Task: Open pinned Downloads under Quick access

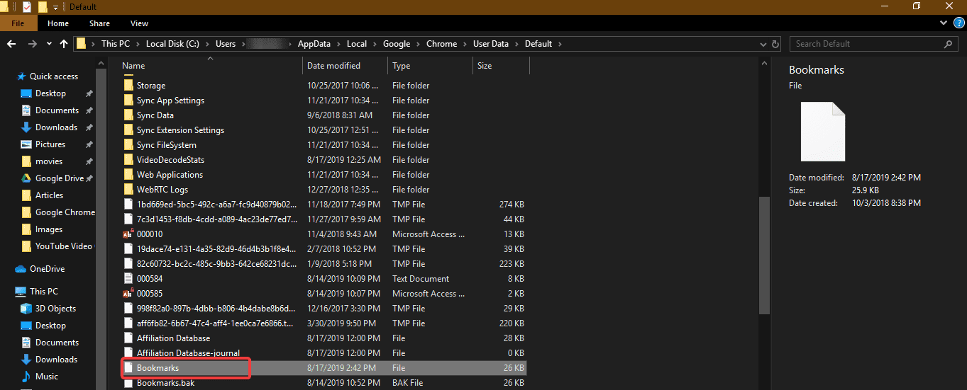Action: [56, 127]
